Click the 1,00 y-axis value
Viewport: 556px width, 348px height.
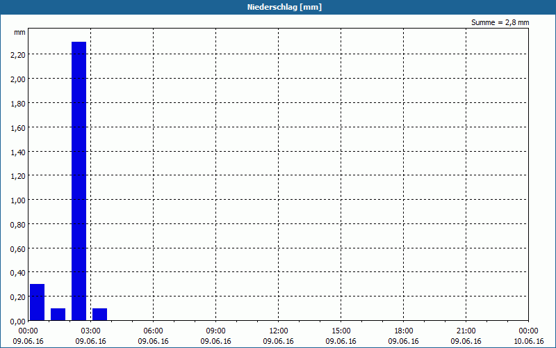tap(18, 200)
